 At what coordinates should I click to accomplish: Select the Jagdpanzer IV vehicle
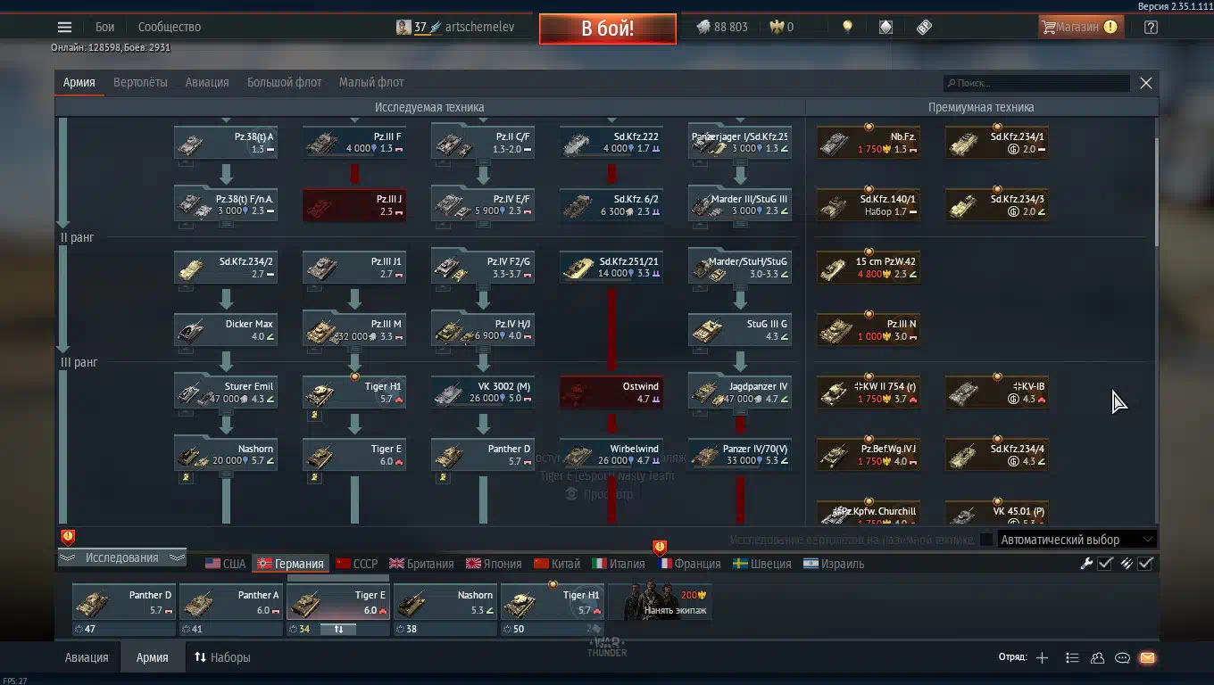pyautogui.click(x=740, y=392)
